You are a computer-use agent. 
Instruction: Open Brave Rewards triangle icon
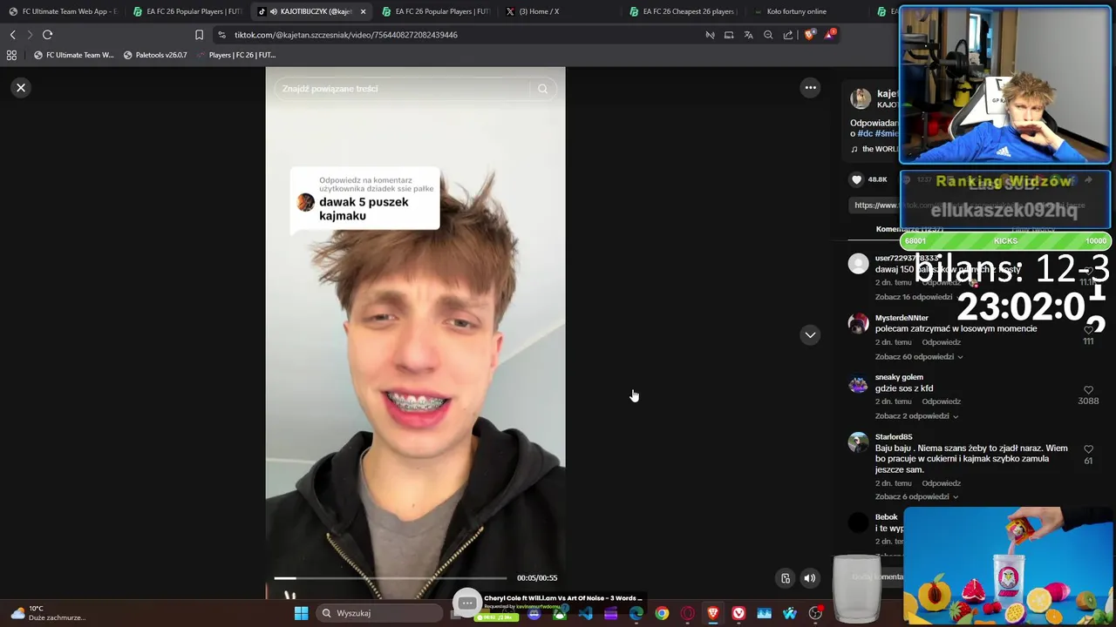829,35
